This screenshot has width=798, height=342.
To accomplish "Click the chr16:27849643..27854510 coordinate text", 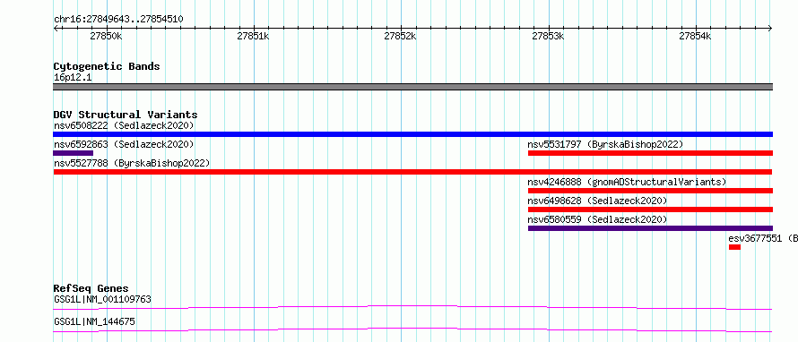I will (118, 20).
